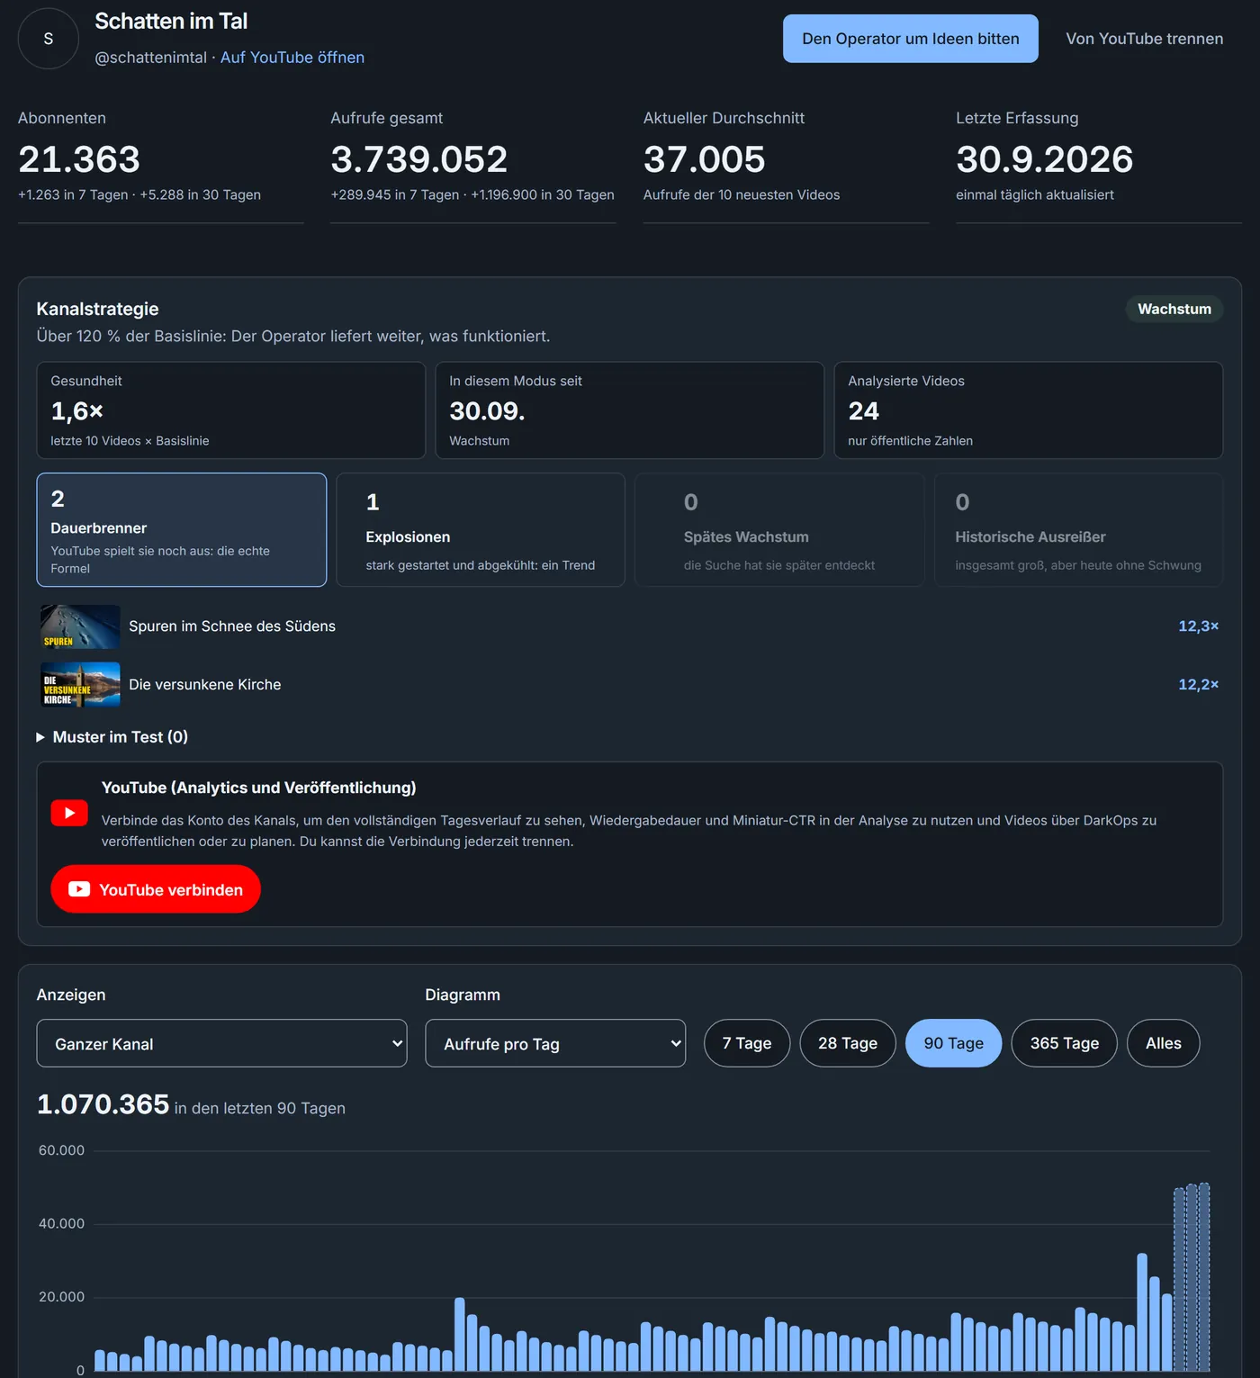Click Von YouTube trennen
This screenshot has width=1260, height=1378.
pyautogui.click(x=1145, y=39)
